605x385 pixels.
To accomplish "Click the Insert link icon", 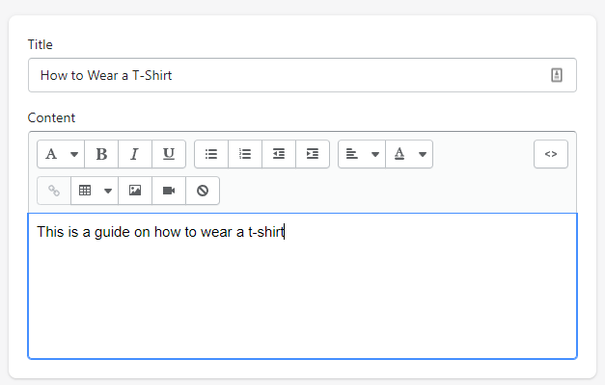I will pos(54,191).
